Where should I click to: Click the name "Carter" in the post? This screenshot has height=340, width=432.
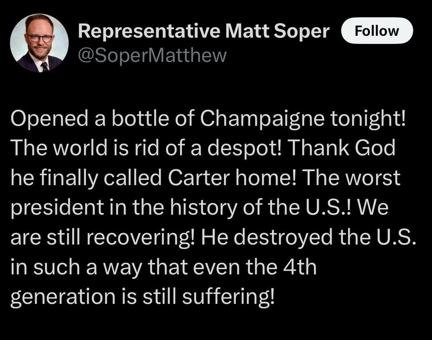pos(199,178)
